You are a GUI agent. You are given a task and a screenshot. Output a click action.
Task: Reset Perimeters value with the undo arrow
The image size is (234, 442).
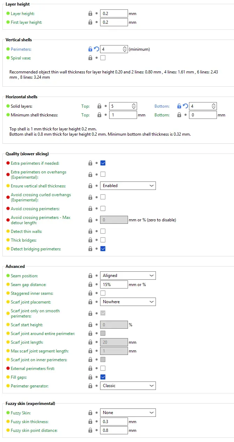click(97, 49)
